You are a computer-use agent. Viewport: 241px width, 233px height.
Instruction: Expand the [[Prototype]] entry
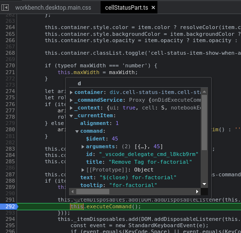(x=83, y=170)
